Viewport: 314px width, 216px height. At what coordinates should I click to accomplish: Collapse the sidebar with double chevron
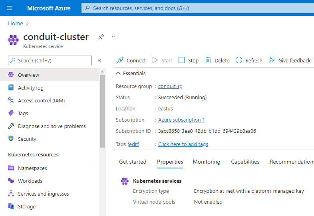[x=99, y=60]
